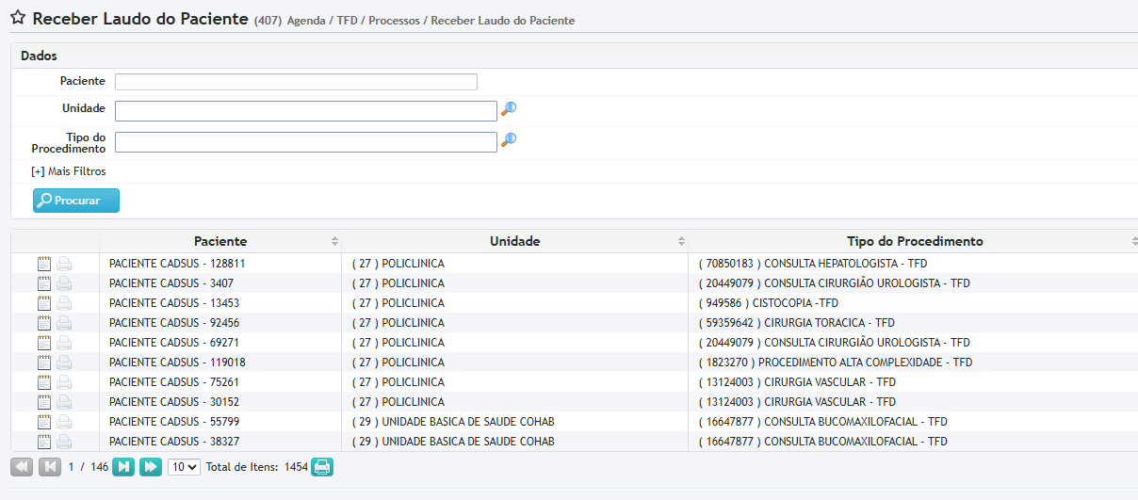Focus the Paciente text field
The height and width of the screenshot is (500, 1138).
(296, 82)
